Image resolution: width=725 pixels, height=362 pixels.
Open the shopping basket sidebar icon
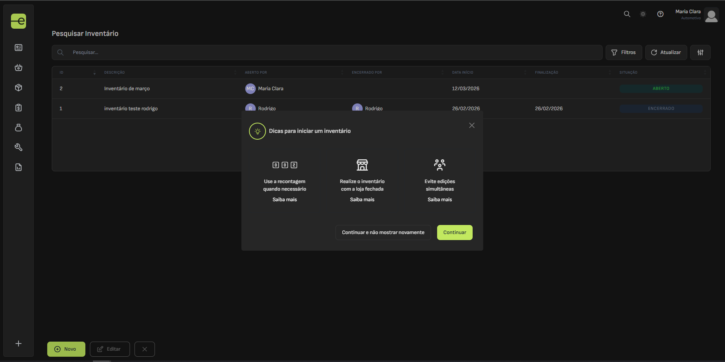click(19, 68)
